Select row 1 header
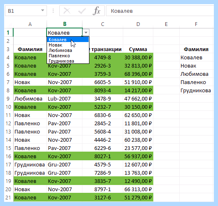The image size is (218, 206). tap(8, 33)
